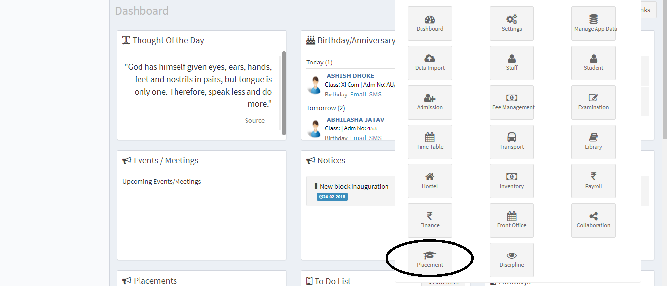This screenshot has height=286, width=667.
Task: Click Abhilasha Jatav's avatar picture
Action: [x=314, y=128]
